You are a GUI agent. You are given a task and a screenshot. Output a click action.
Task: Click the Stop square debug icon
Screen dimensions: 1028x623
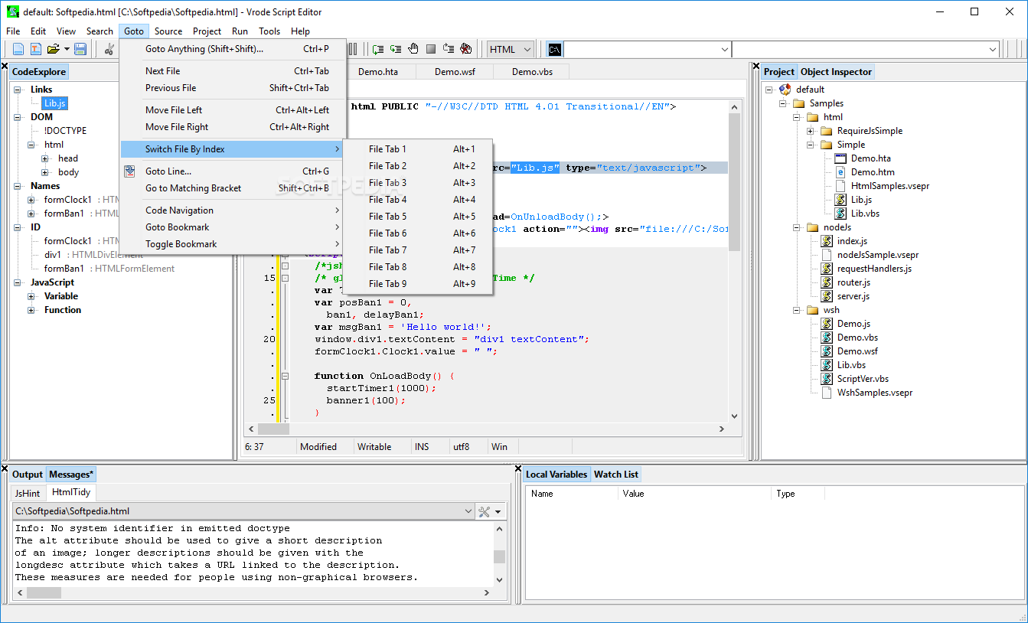tap(431, 49)
